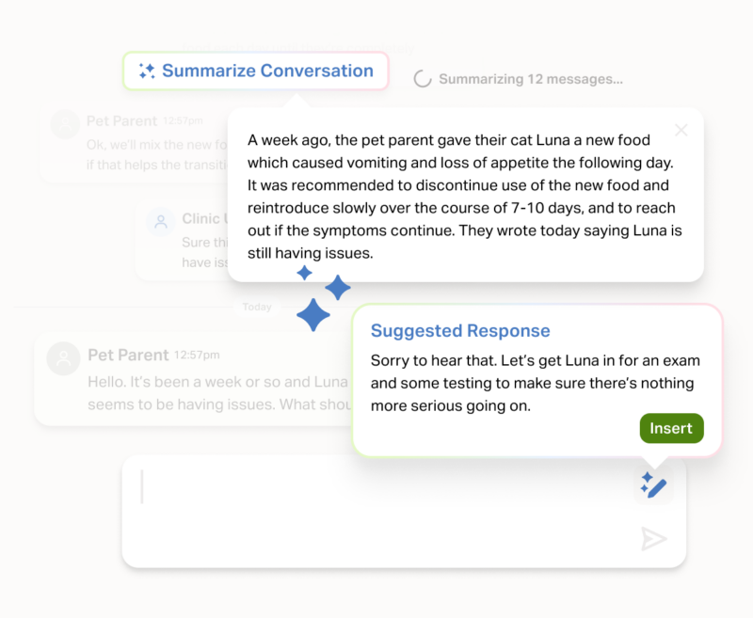Click the "Hello. It's been a week" message

216,393
